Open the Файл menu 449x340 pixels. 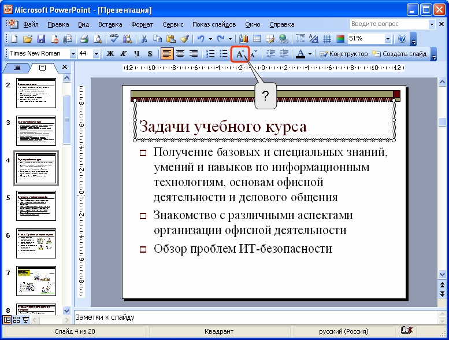(x=31, y=24)
